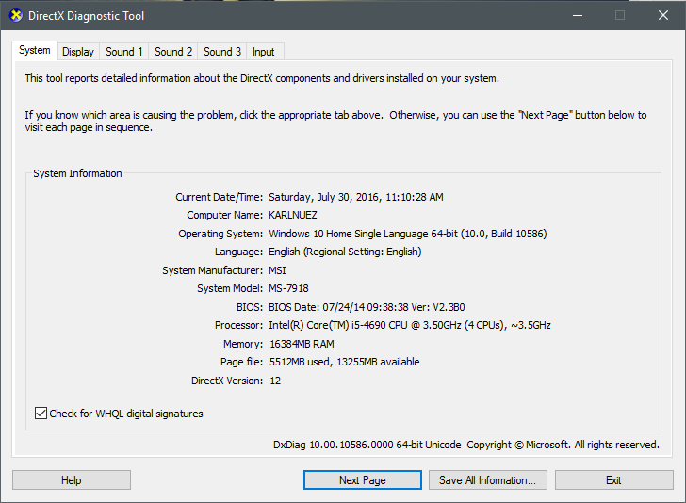
Task: Click the maximize button in the title bar
Action: point(619,16)
